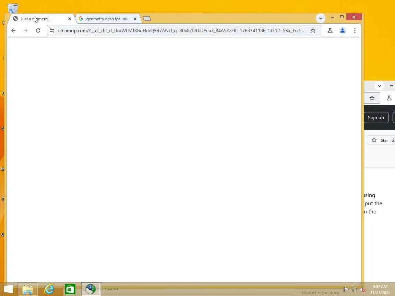This screenshot has height=296, width=395.
Task: Click Sign up in background GitHub window
Action: [x=376, y=118]
